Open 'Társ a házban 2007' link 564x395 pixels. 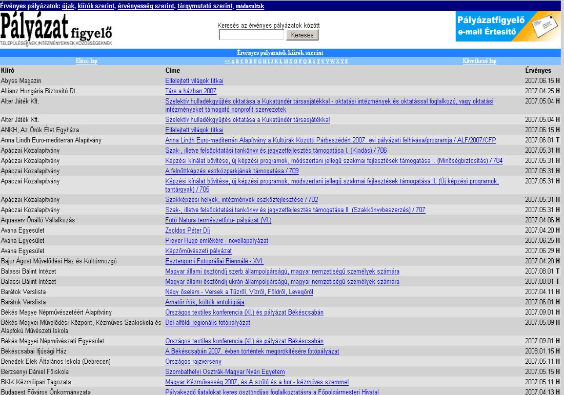[x=191, y=91]
